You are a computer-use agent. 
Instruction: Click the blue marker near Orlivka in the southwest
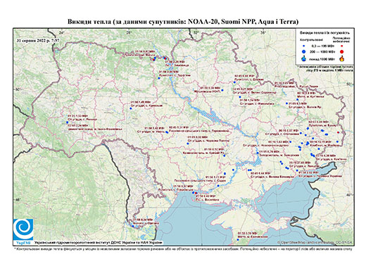click(133, 226)
